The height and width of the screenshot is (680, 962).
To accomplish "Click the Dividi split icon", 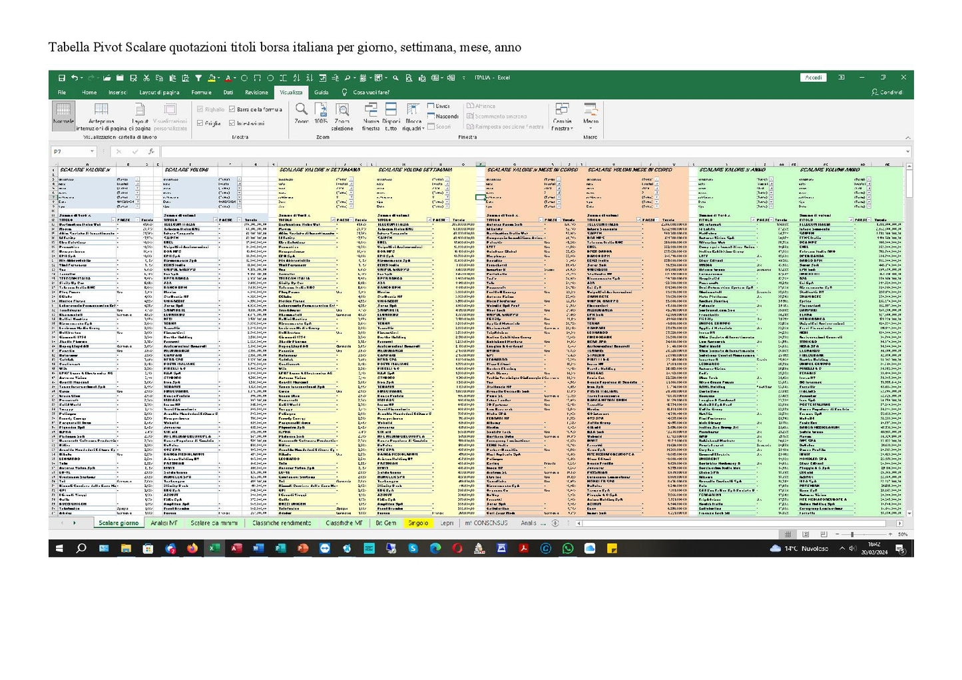I will click(439, 106).
